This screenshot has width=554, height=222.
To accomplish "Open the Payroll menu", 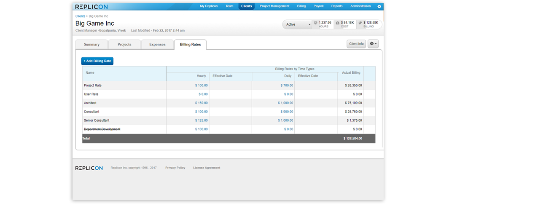I will pos(318,6).
